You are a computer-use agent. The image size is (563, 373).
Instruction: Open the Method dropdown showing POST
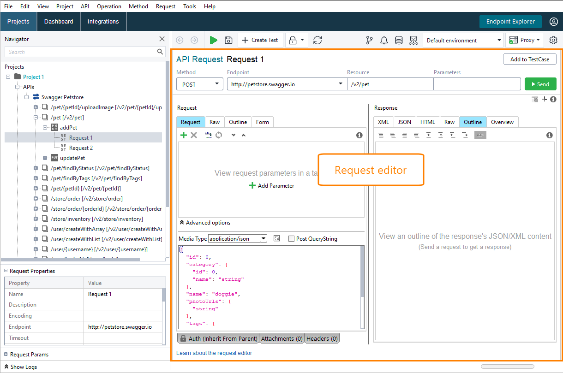click(x=200, y=84)
